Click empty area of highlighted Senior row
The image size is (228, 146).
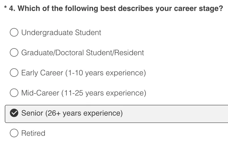174,114
